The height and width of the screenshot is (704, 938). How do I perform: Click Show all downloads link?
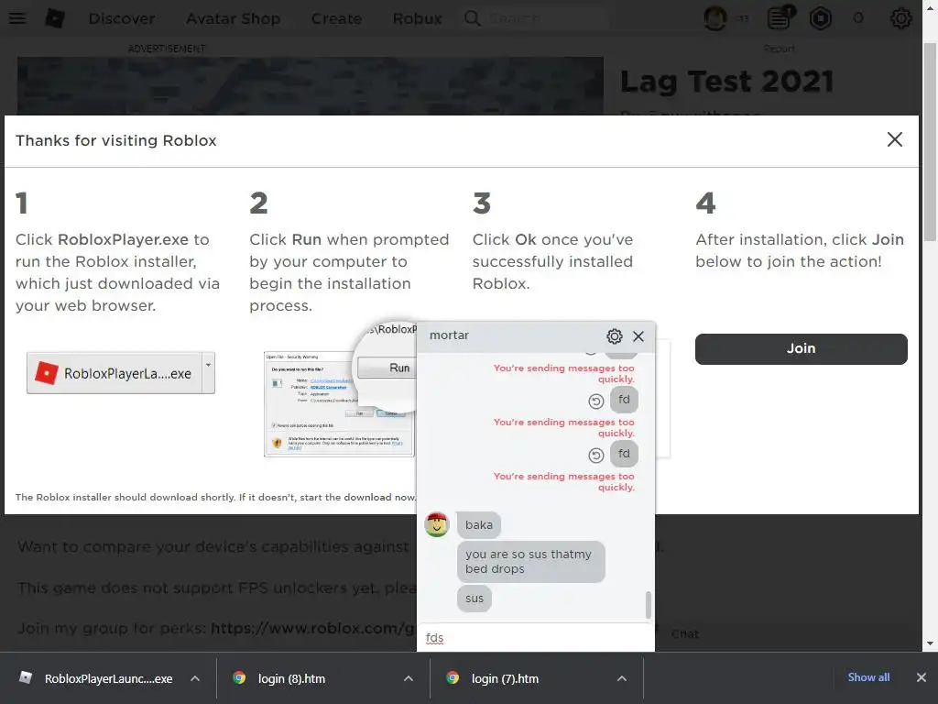click(868, 677)
